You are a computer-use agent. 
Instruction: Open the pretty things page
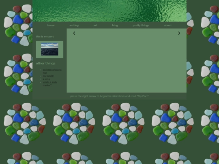141,25
